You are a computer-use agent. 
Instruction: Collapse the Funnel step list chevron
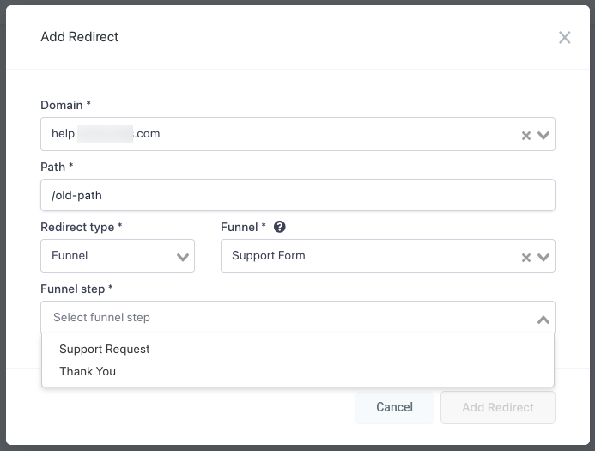[543, 319]
